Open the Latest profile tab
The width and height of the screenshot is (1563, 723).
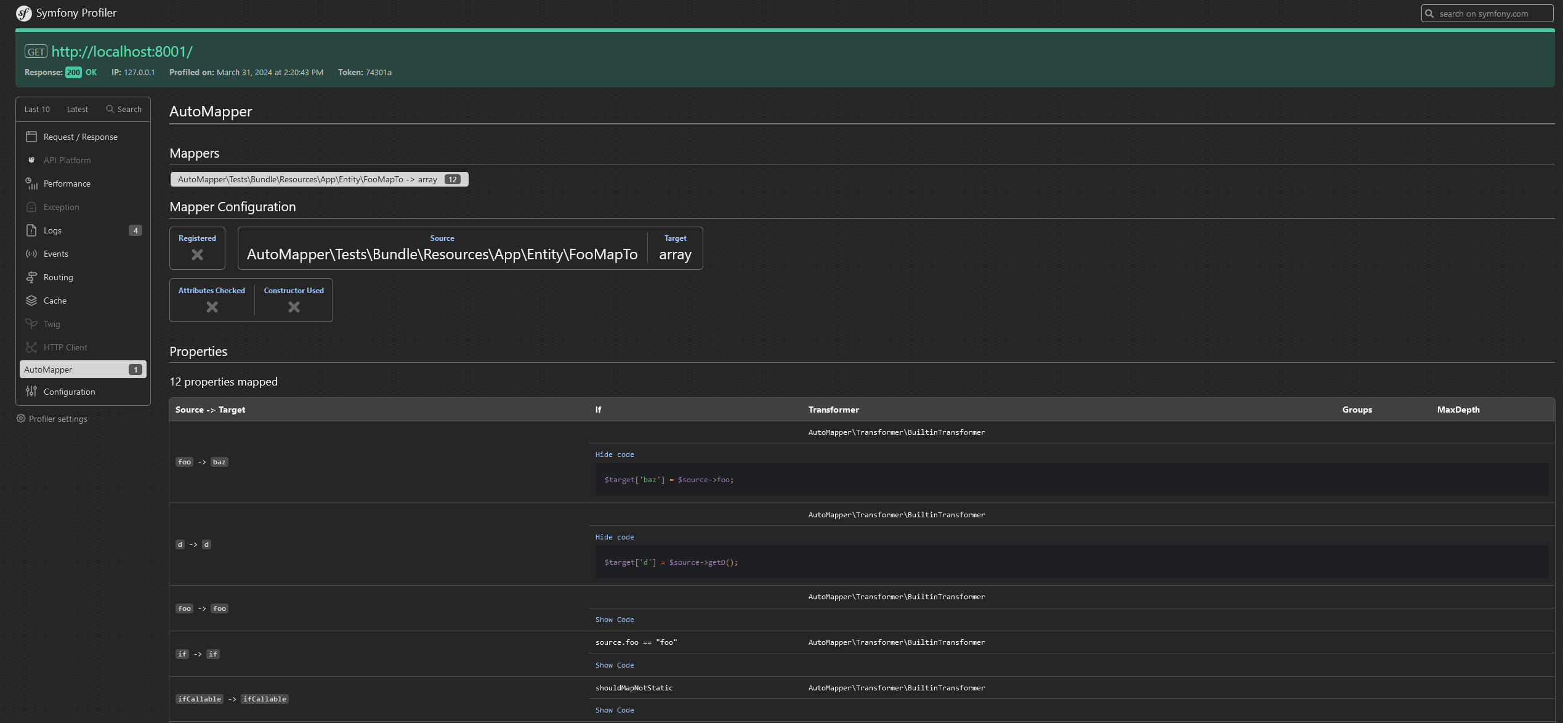pos(78,109)
